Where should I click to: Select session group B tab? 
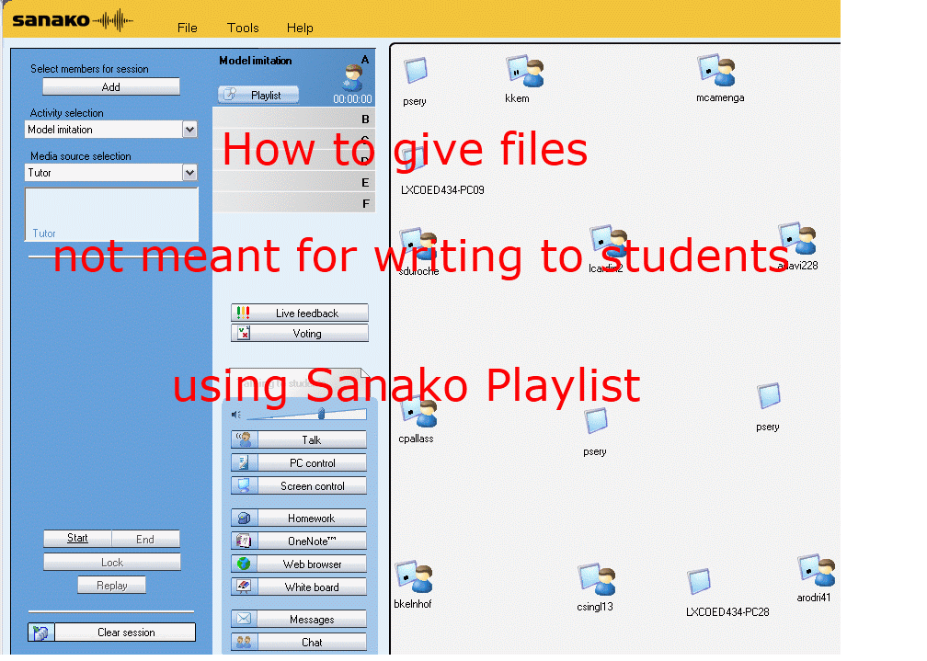click(x=294, y=119)
